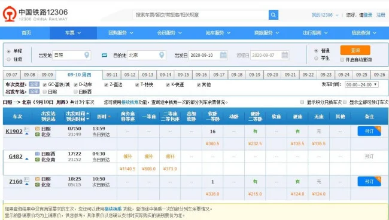
Task: Open the departure date calendar
Action: [223, 55]
